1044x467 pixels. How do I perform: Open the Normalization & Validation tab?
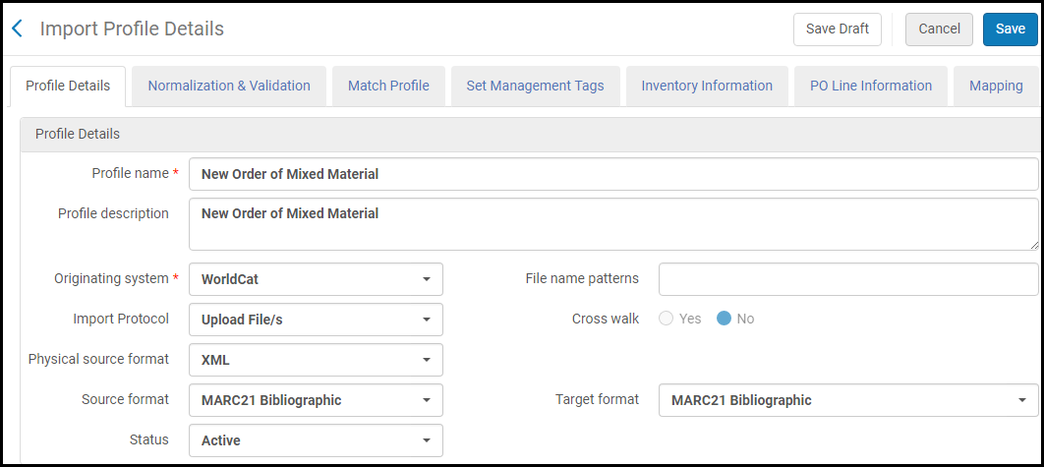tap(229, 86)
